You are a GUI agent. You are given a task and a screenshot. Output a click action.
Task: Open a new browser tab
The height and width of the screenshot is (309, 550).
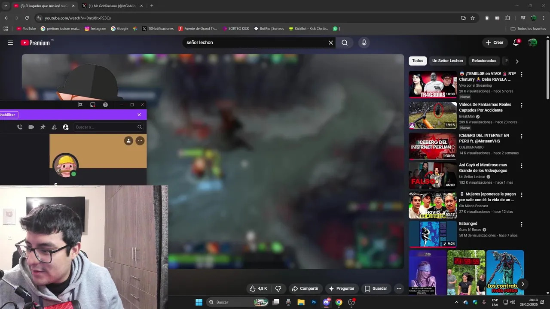coord(152,6)
